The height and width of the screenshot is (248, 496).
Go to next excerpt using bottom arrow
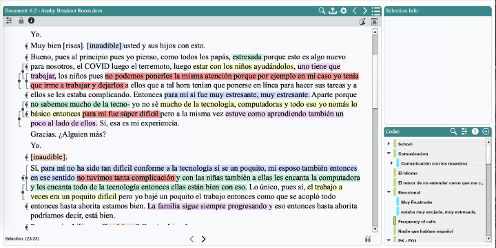[x=203, y=239]
